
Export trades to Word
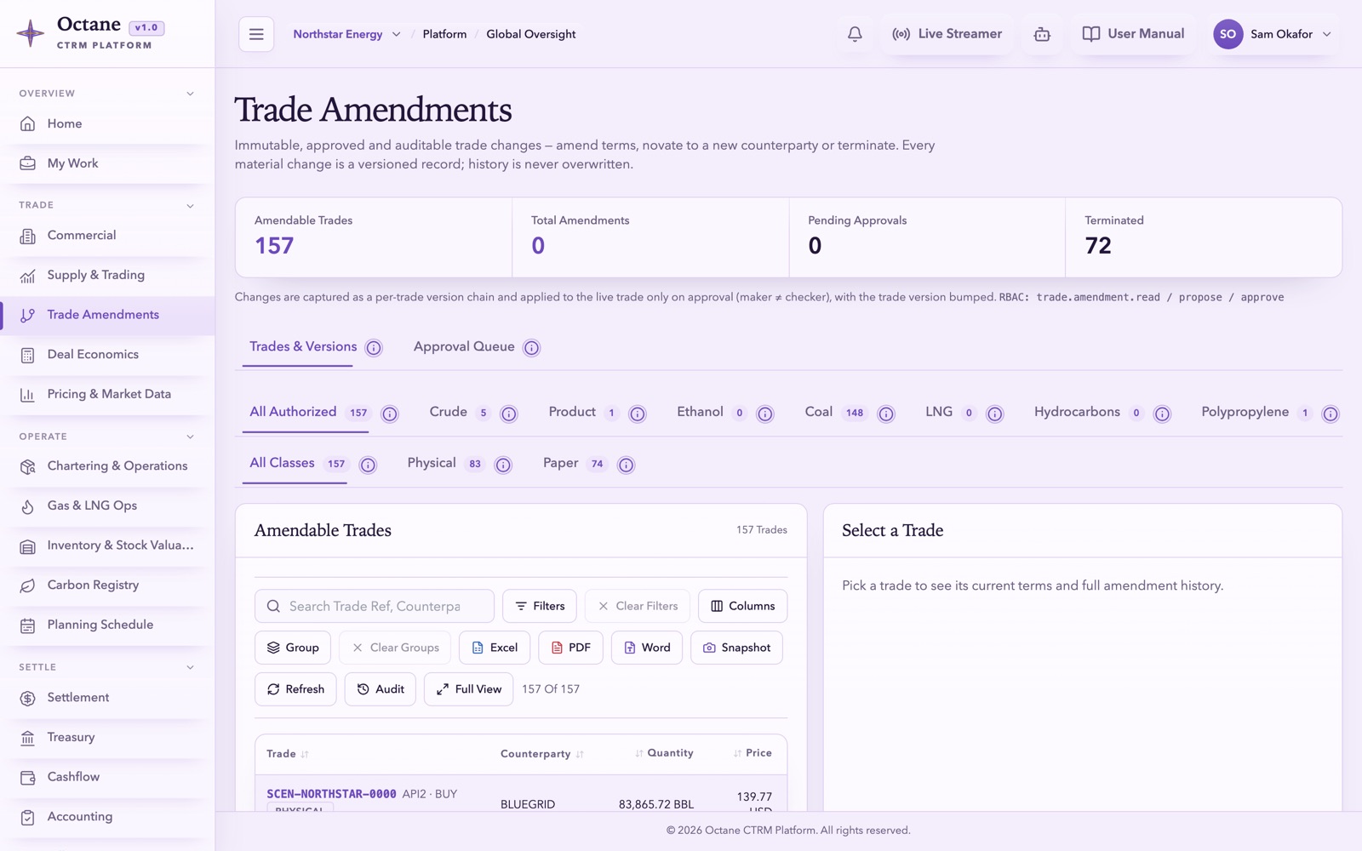647,648
